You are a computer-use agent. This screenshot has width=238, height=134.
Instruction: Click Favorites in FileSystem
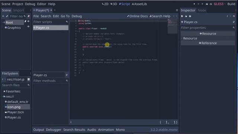point(12,91)
